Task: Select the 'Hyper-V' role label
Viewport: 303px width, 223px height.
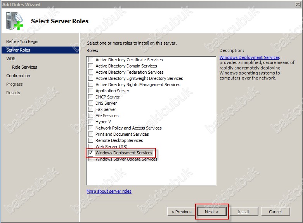Action: point(103,122)
